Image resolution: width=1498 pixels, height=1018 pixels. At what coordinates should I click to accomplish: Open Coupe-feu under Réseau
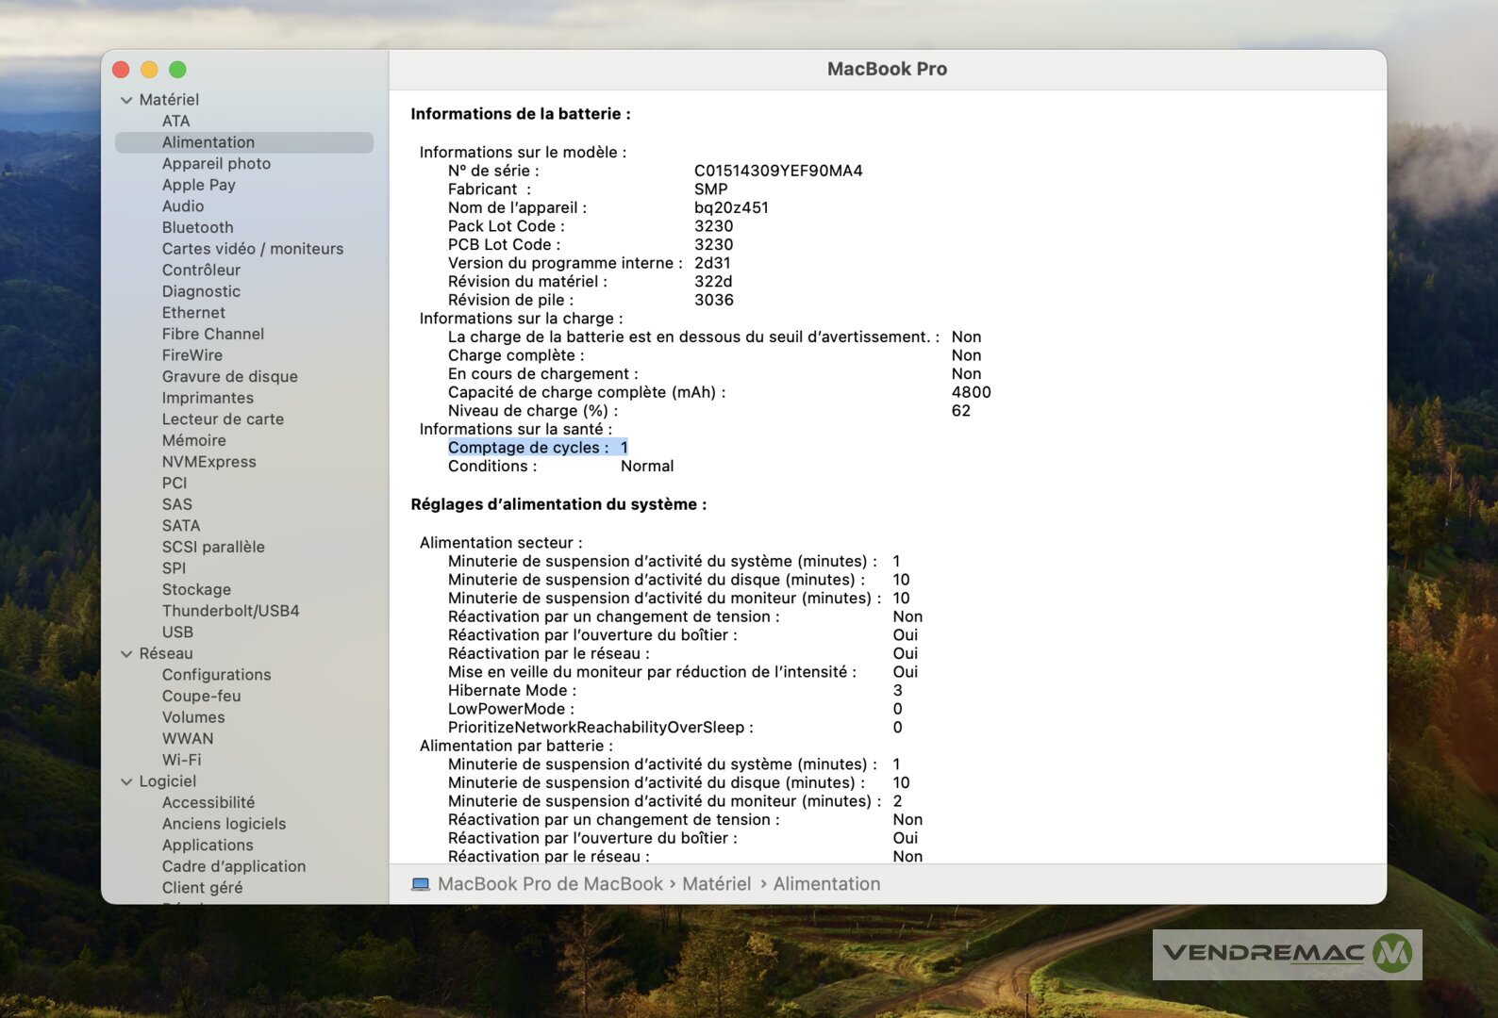coord(201,697)
